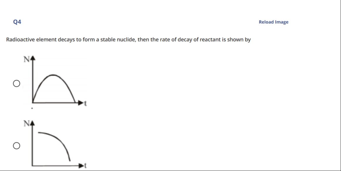Click the origin corner of the first graph
The width and height of the screenshot is (341, 171).
pyautogui.click(x=33, y=103)
